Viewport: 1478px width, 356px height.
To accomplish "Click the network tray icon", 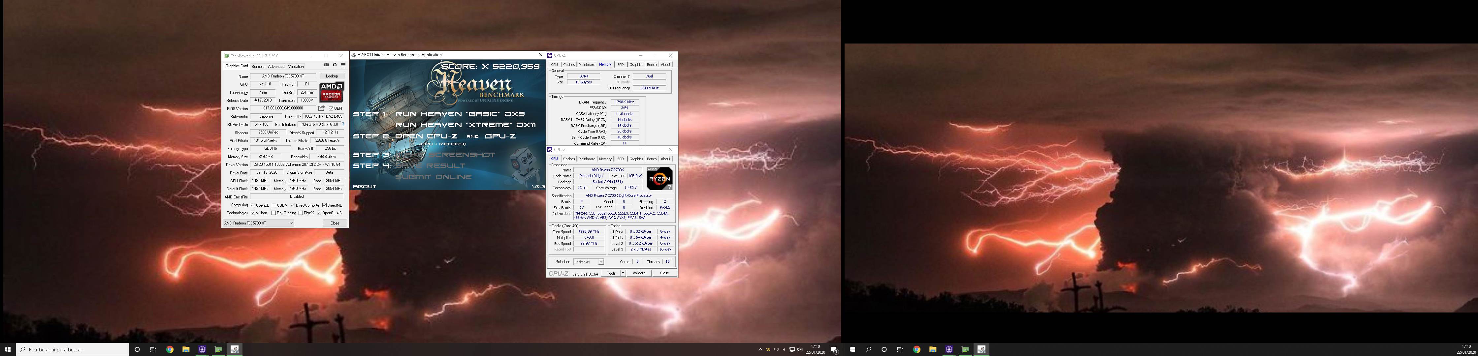I will coord(792,349).
